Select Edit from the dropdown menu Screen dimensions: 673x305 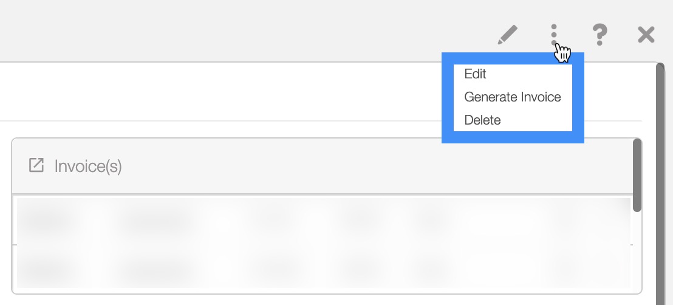point(475,74)
